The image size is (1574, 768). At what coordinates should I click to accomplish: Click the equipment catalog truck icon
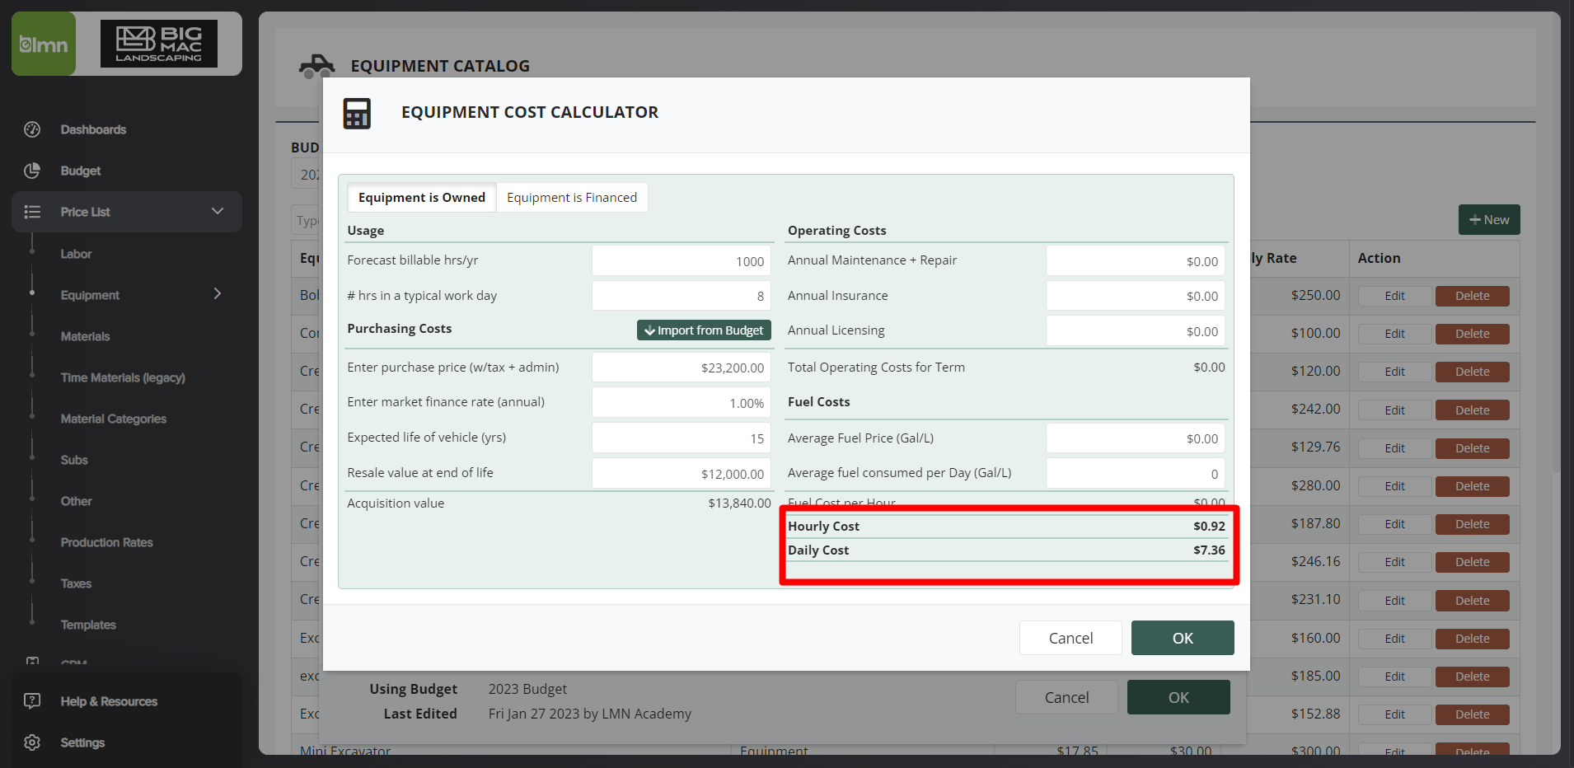[316, 66]
